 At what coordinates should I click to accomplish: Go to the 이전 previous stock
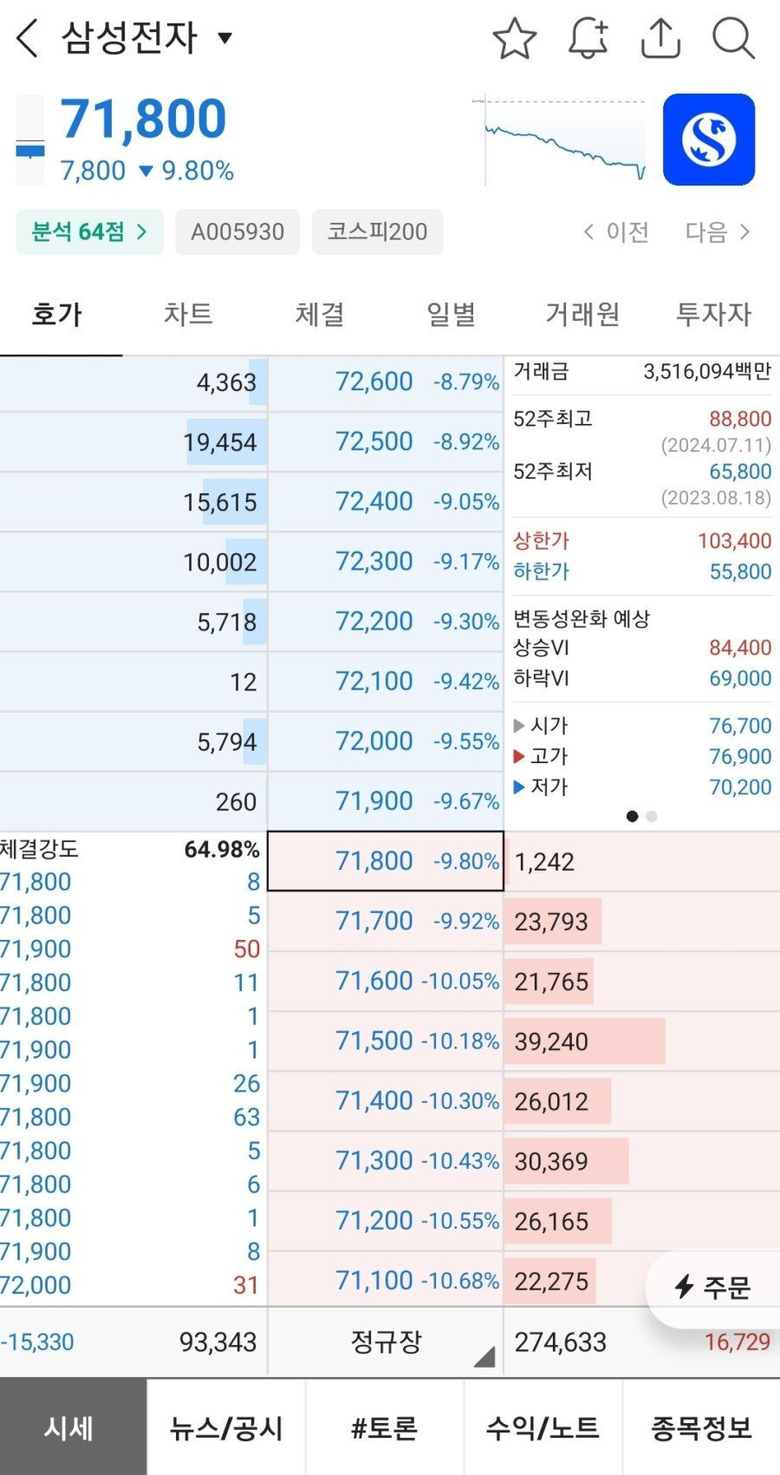(616, 232)
